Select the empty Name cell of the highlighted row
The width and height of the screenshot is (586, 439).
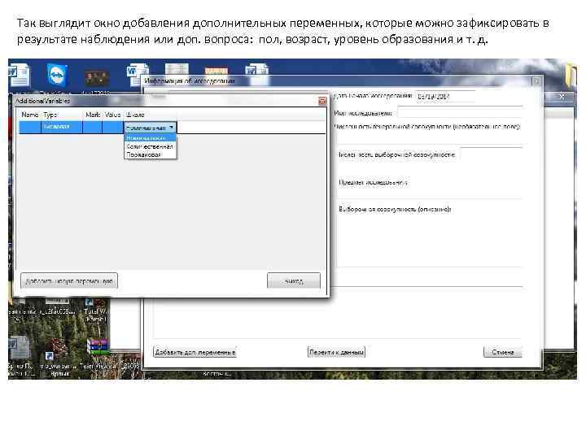pyautogui.click(x=30, y=127)
